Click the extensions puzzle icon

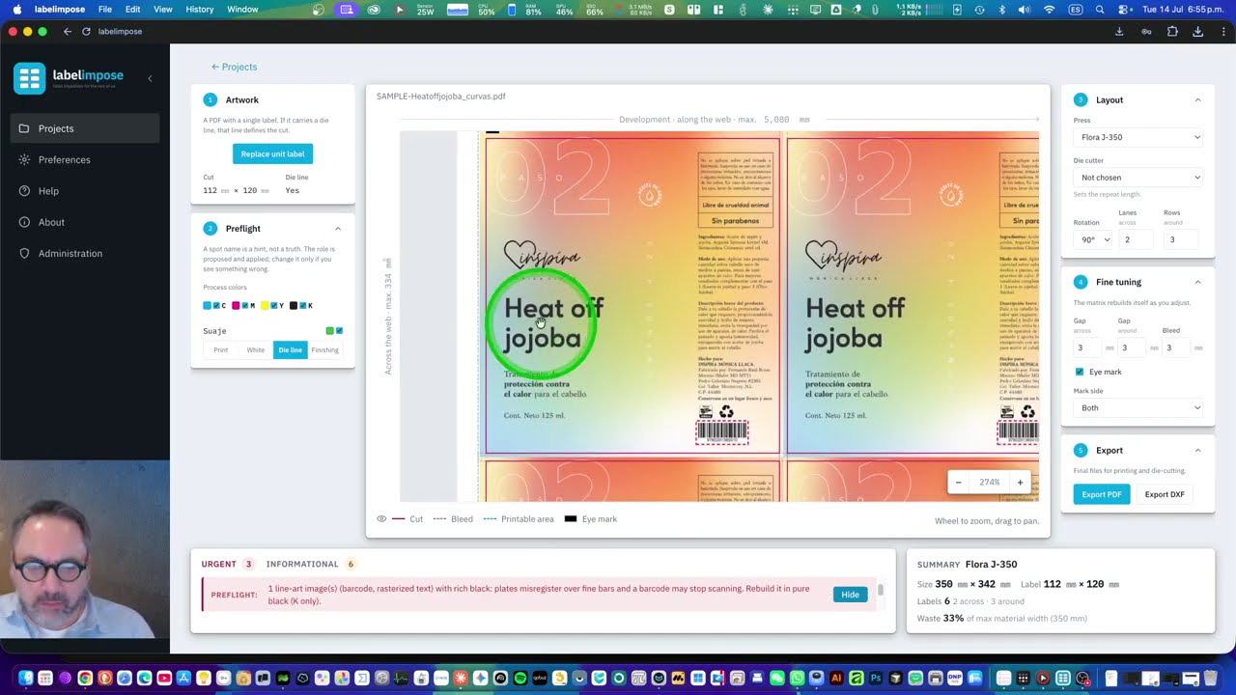(1172, 31)
